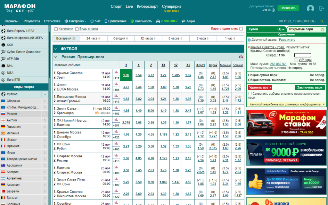Click max amount link 268 882.92
The image size is (328, 205).
tap(278, 64)
